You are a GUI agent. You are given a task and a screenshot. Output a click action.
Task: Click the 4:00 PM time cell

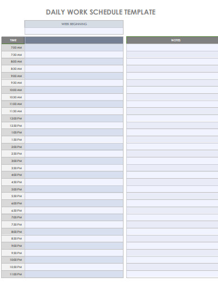[x=13, y=175]
